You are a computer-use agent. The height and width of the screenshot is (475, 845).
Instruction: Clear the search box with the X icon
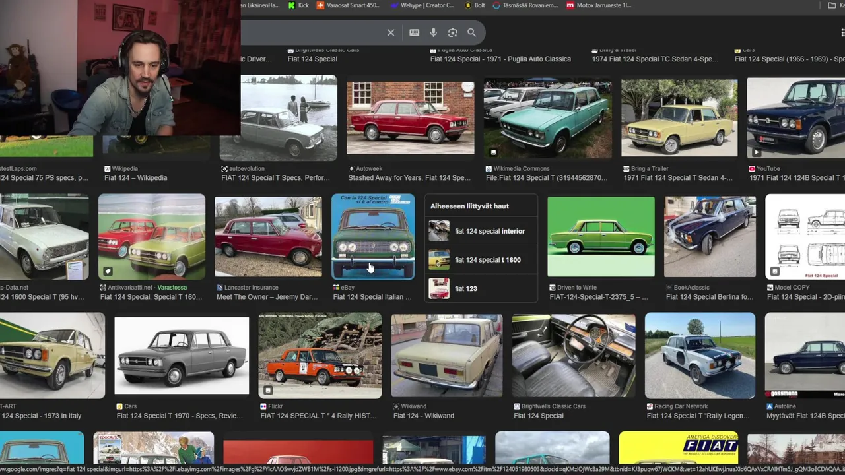[x=391, y=32]
